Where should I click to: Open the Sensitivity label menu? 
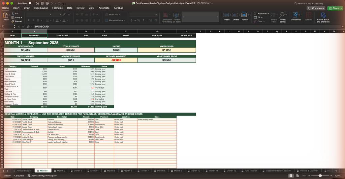click(x=296, y=17)
